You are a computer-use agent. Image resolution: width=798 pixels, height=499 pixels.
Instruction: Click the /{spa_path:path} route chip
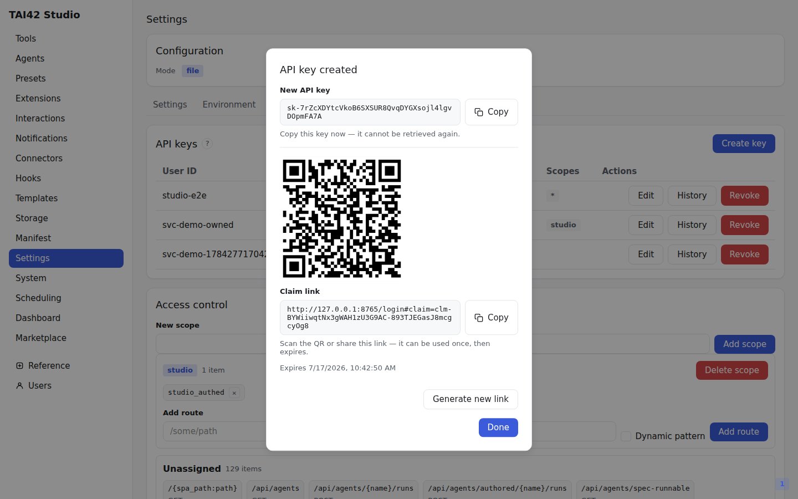(x=202, y=489)
